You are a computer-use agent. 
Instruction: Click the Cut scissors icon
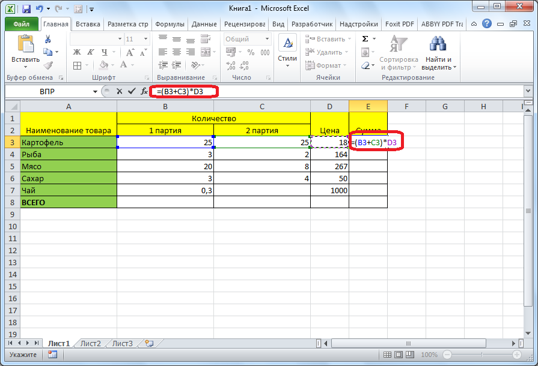[48, 40]
